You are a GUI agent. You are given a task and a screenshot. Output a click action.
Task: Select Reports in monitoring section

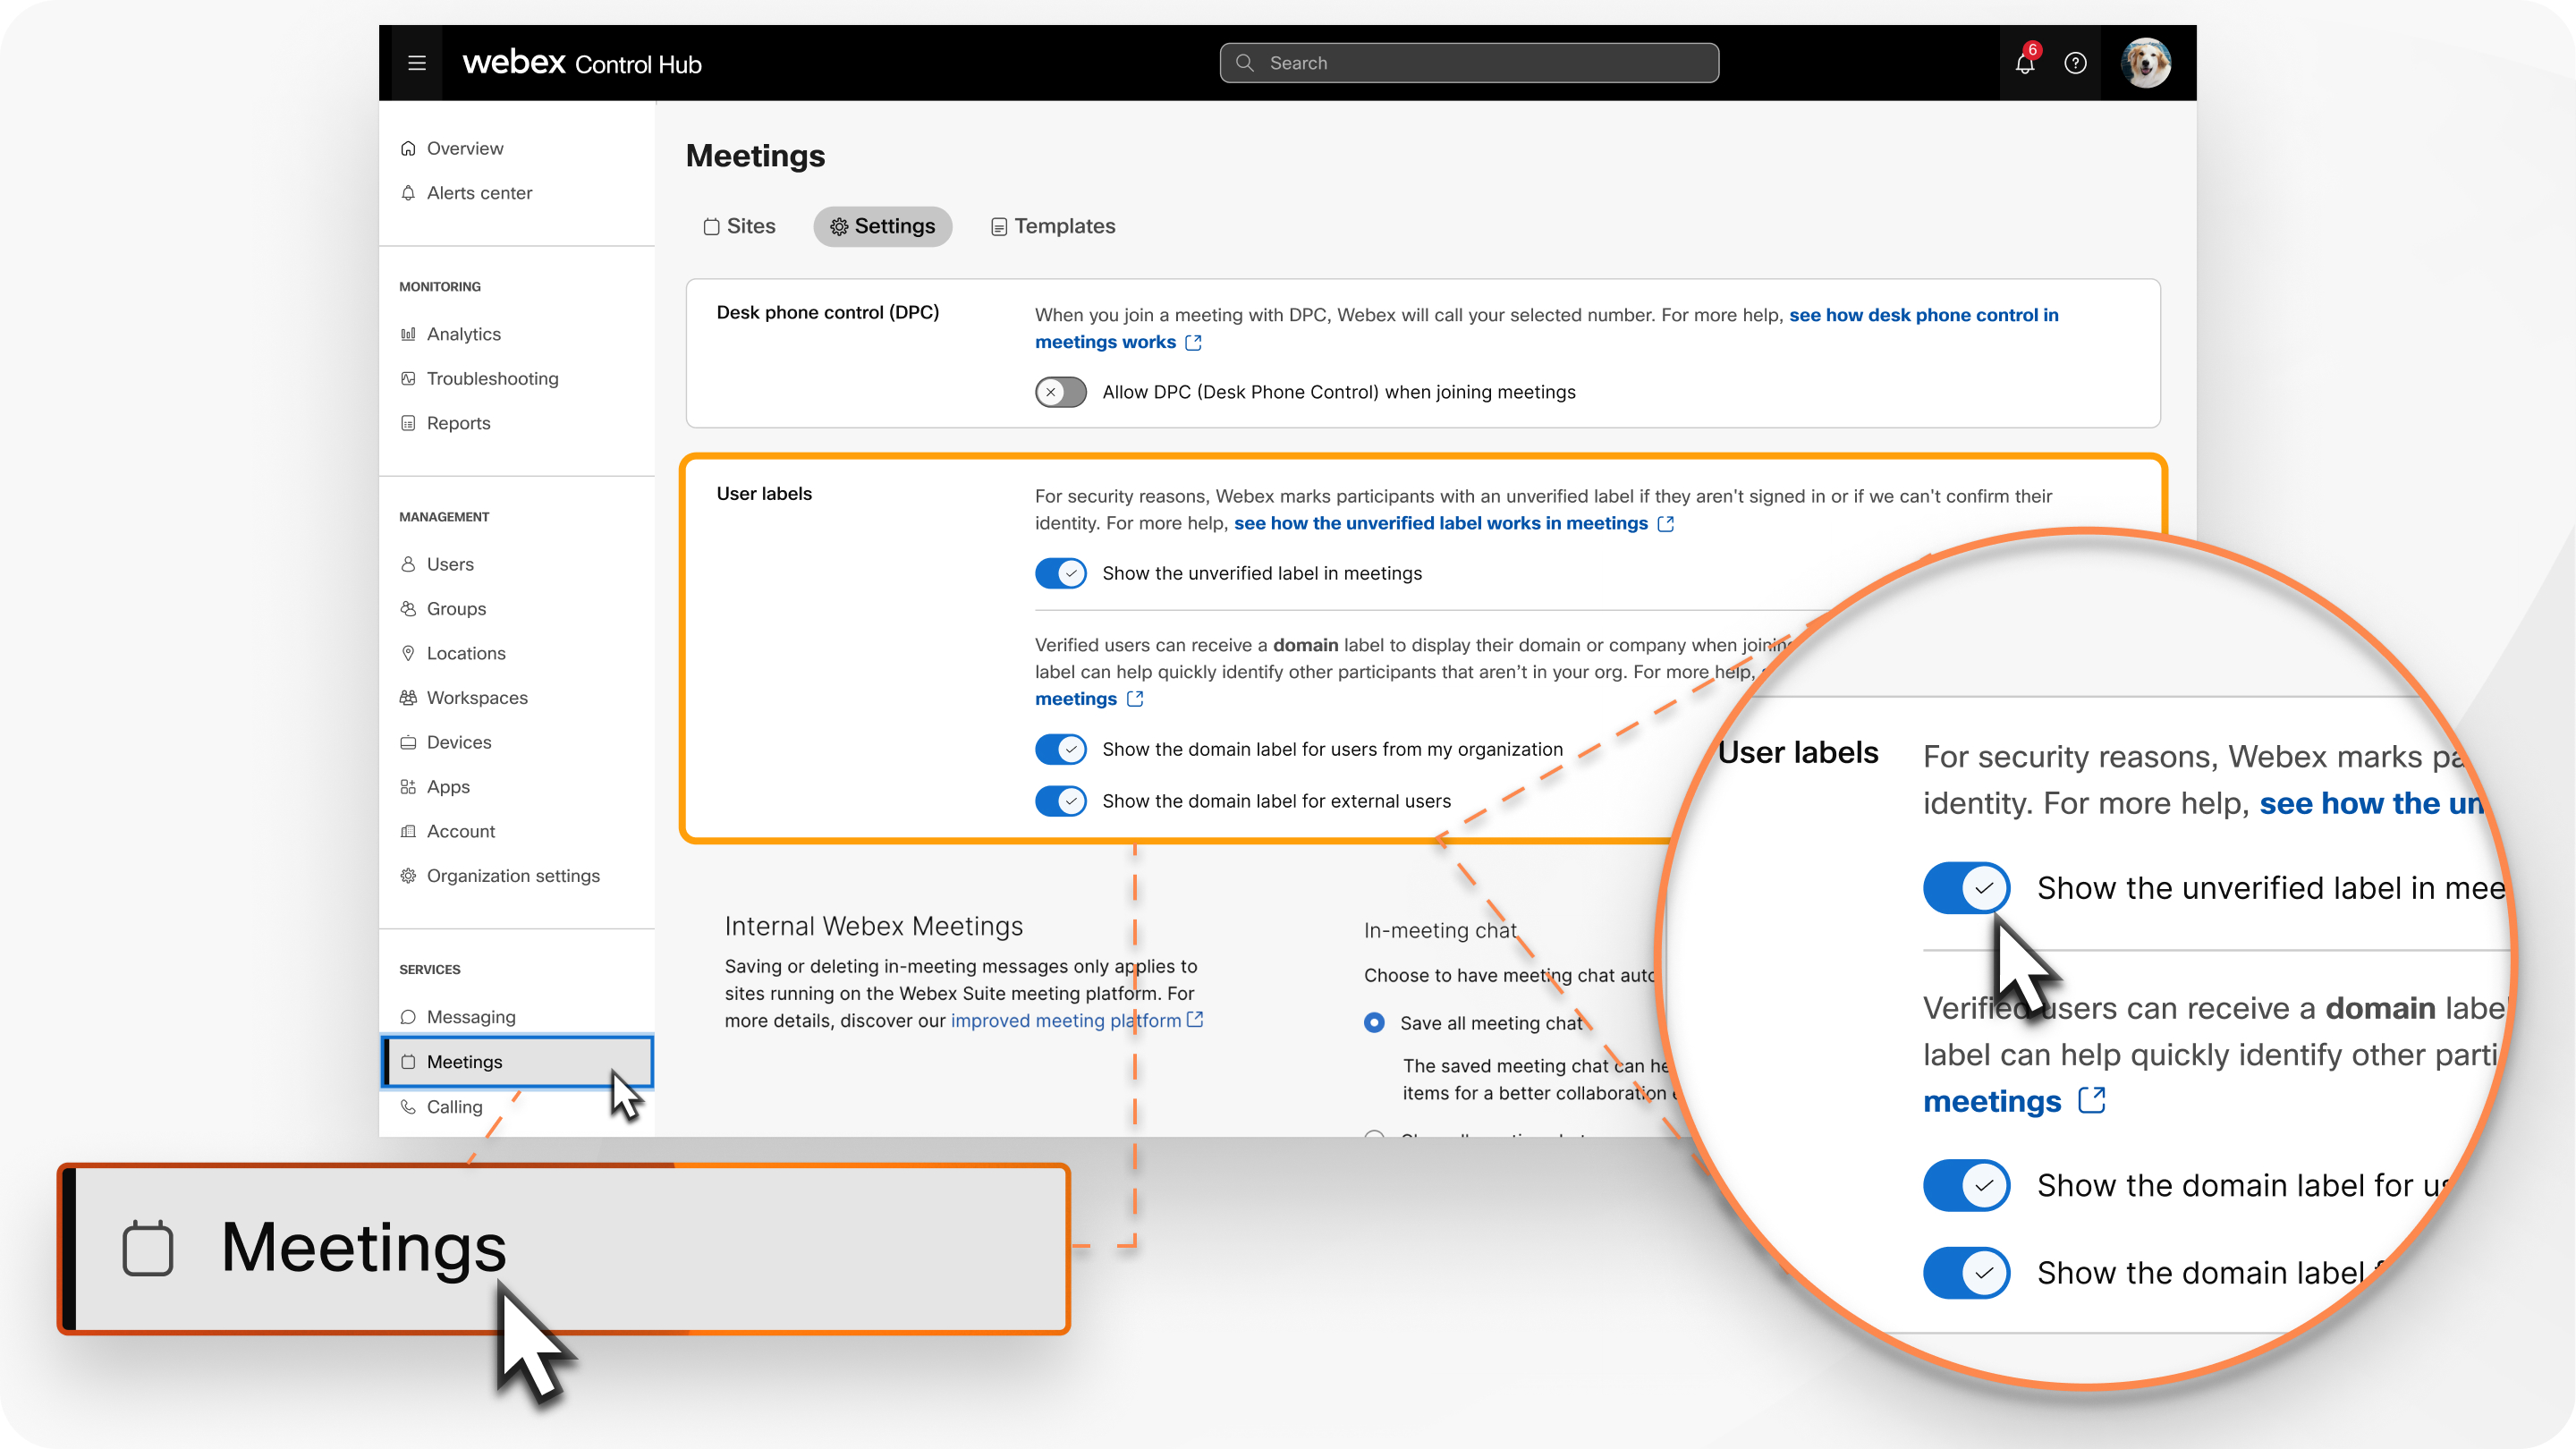click(454, 421)
